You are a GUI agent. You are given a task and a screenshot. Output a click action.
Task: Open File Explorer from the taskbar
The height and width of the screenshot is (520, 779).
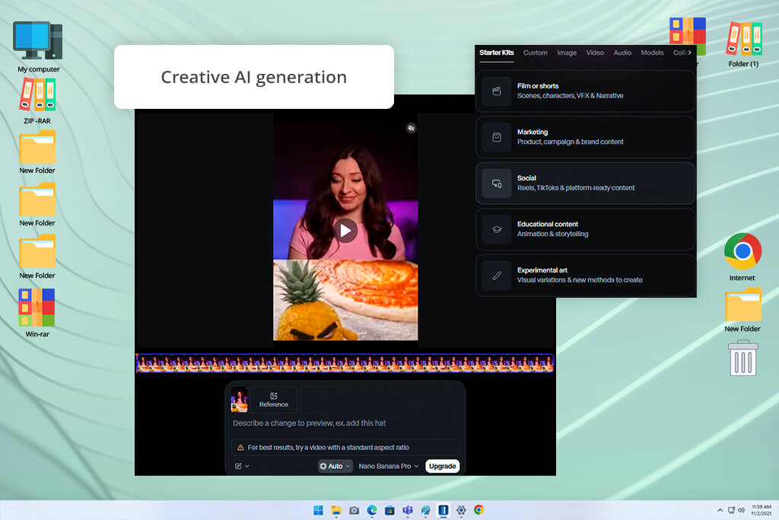(x=336, y=510)
